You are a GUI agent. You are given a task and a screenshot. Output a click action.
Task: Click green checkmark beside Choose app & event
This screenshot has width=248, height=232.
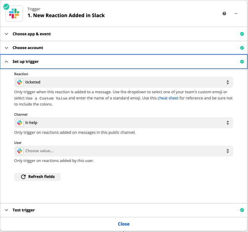242,34
